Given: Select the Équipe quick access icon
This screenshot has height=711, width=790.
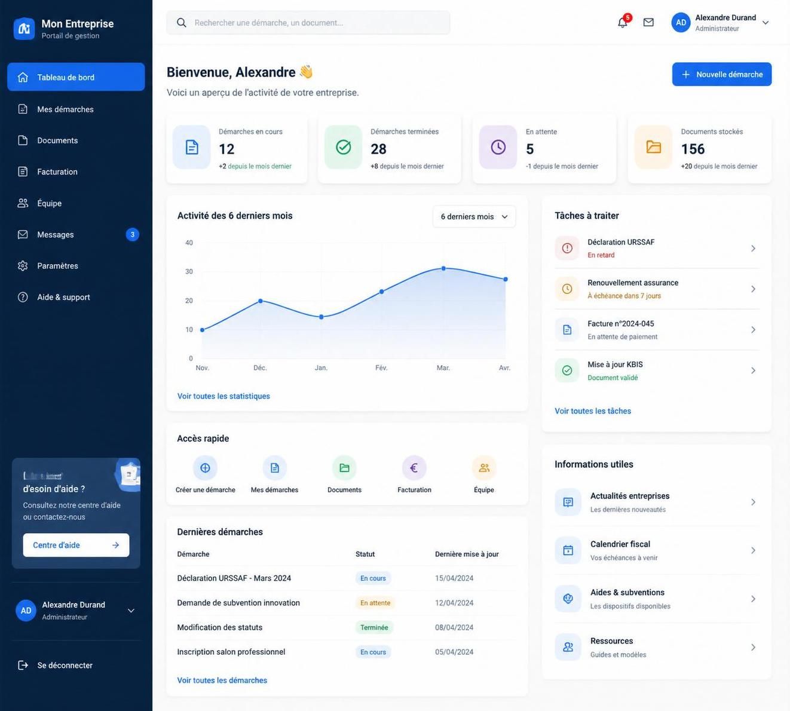Looking at the screenshot, I should click(x=484, y=468).
